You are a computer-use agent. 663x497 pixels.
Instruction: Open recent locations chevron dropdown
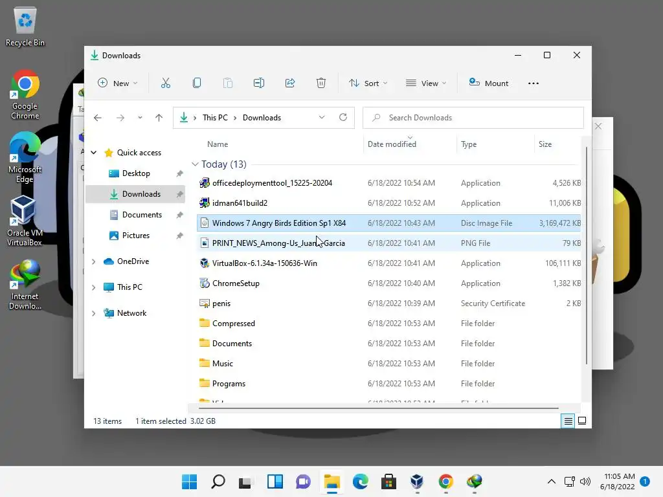point(140,118)
